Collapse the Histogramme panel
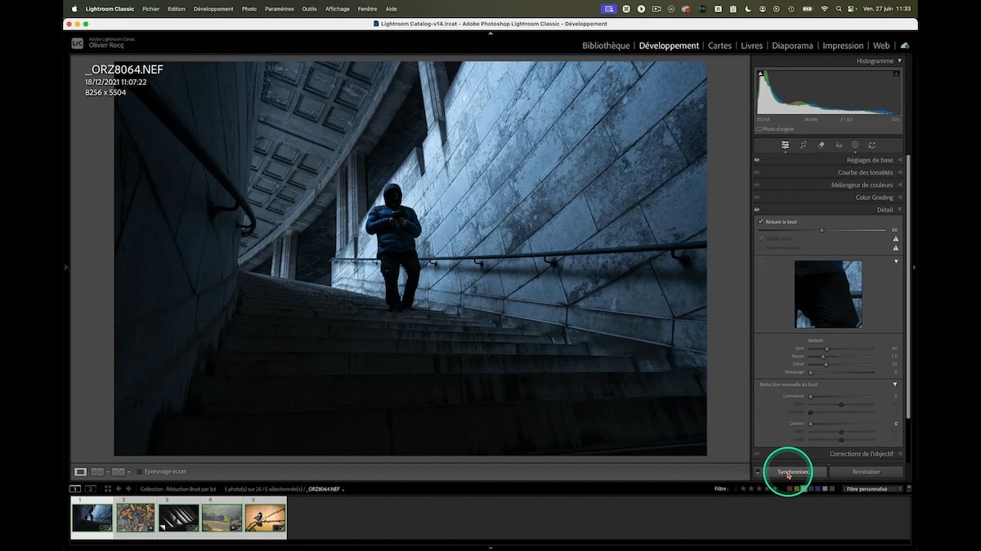The image size is (981, 551). [x=899, y=60]
